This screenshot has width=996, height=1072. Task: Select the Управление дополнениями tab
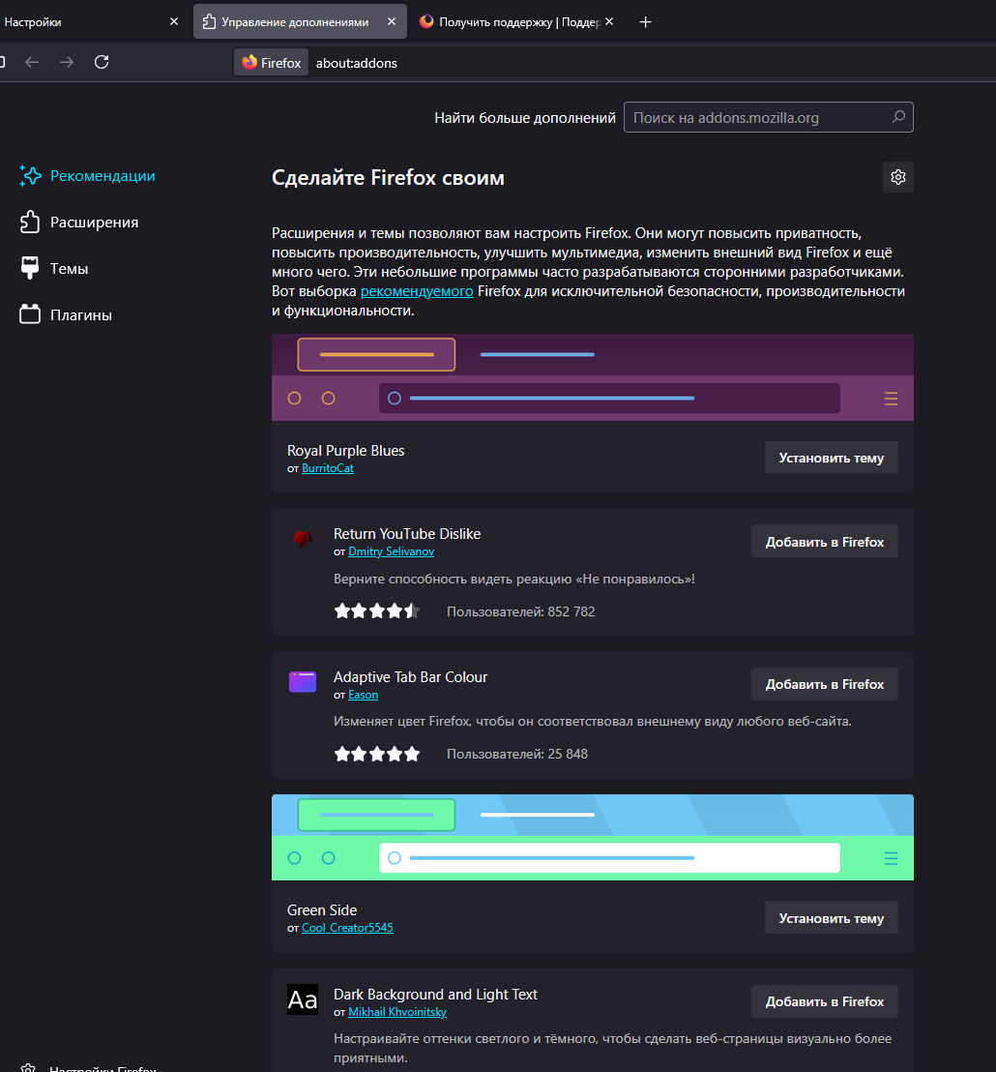pyautogui.click(x=300, y=22)
